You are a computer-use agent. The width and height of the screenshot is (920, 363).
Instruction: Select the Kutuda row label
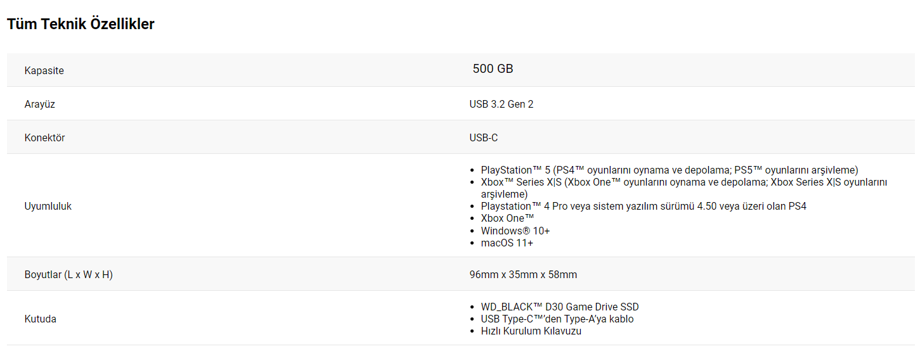(x=41, y=319)
